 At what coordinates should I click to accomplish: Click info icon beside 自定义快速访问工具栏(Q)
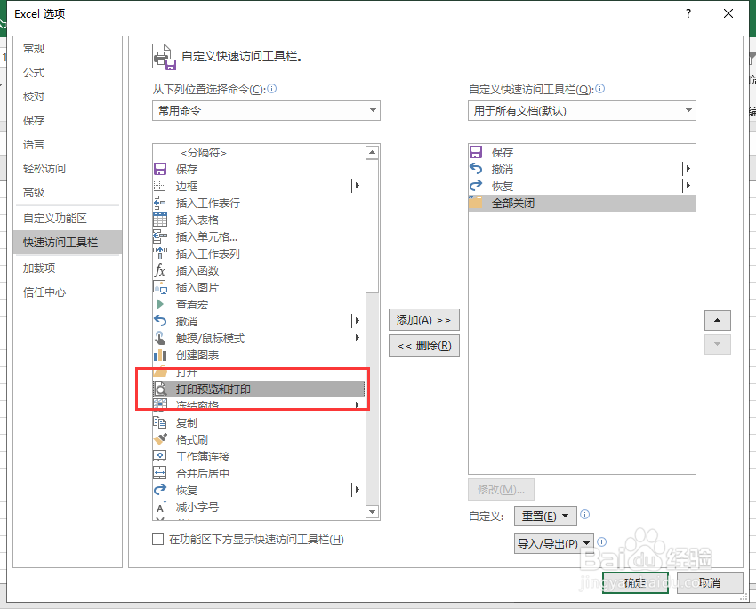599,89
